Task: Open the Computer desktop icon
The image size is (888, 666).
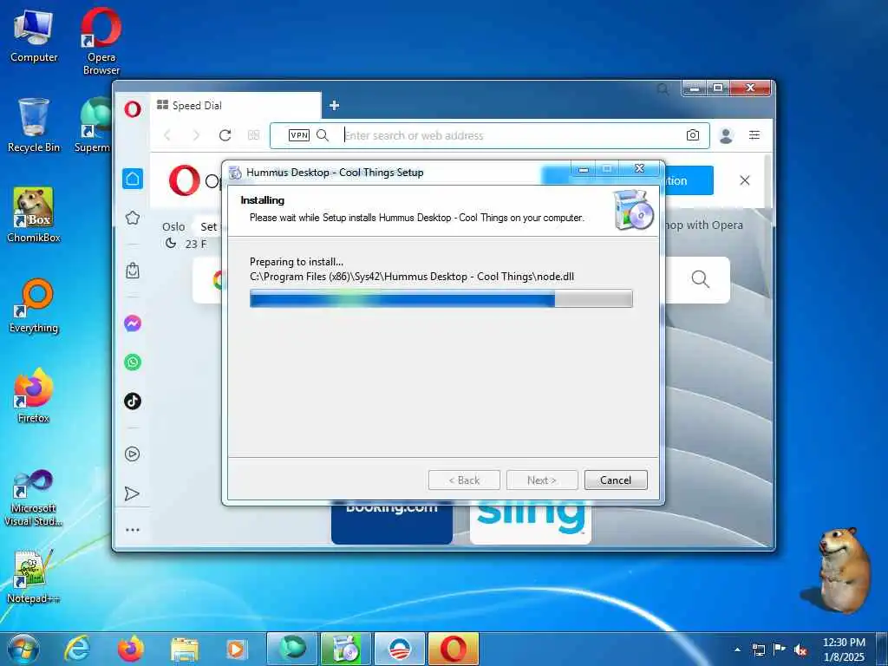Action: 34,36
